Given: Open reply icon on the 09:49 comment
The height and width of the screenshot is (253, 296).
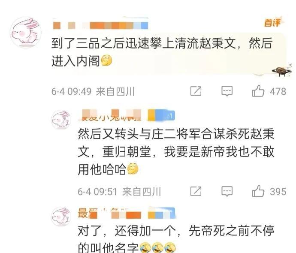Looking at the screenshot, I should point(227,91).
